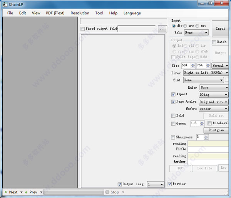Viewport: 231px width, 198px height.
Task: Select the zip output radio button
Action: (x=185, y=51)
